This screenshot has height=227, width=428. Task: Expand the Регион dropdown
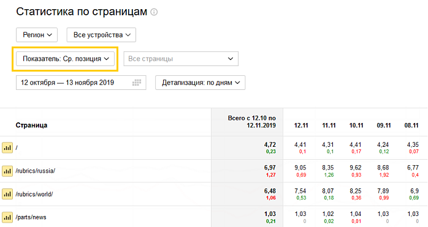37,35
